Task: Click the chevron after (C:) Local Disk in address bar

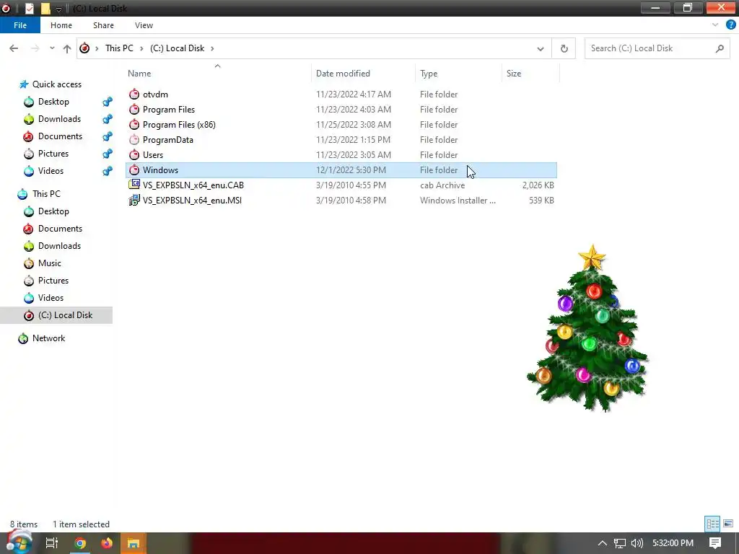Action: coord(212,48)
